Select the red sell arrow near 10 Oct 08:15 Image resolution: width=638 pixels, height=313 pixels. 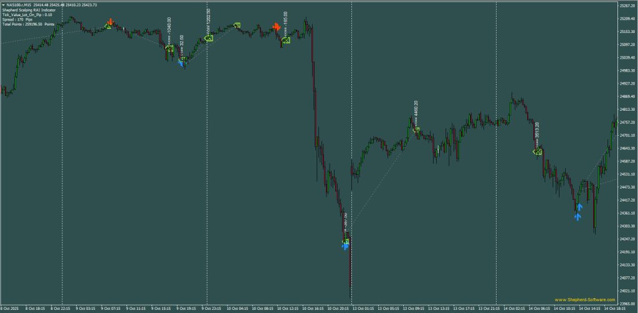(277, 27)
